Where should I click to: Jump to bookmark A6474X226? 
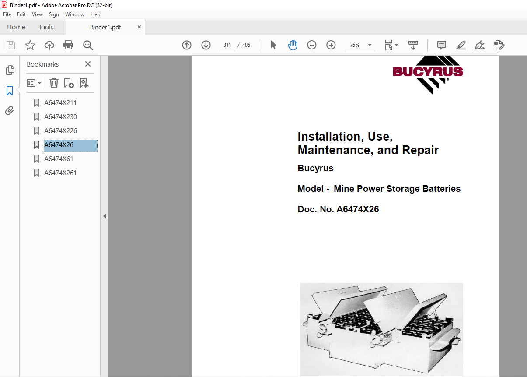60,131
